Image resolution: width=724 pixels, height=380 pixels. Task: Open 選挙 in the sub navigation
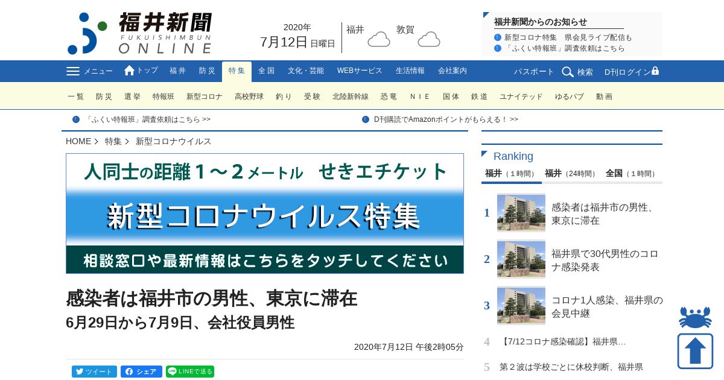pyautogui.click(x=132, y=97)
